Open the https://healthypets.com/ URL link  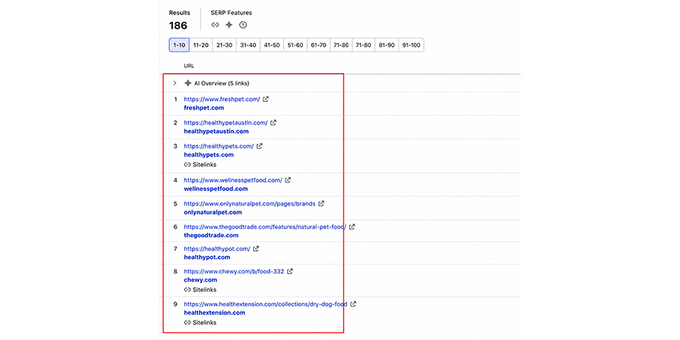218,146
